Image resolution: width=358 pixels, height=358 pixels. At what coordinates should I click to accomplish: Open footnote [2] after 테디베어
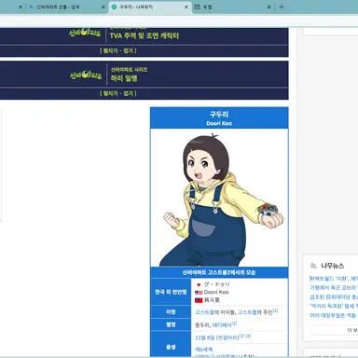(234, 324)
